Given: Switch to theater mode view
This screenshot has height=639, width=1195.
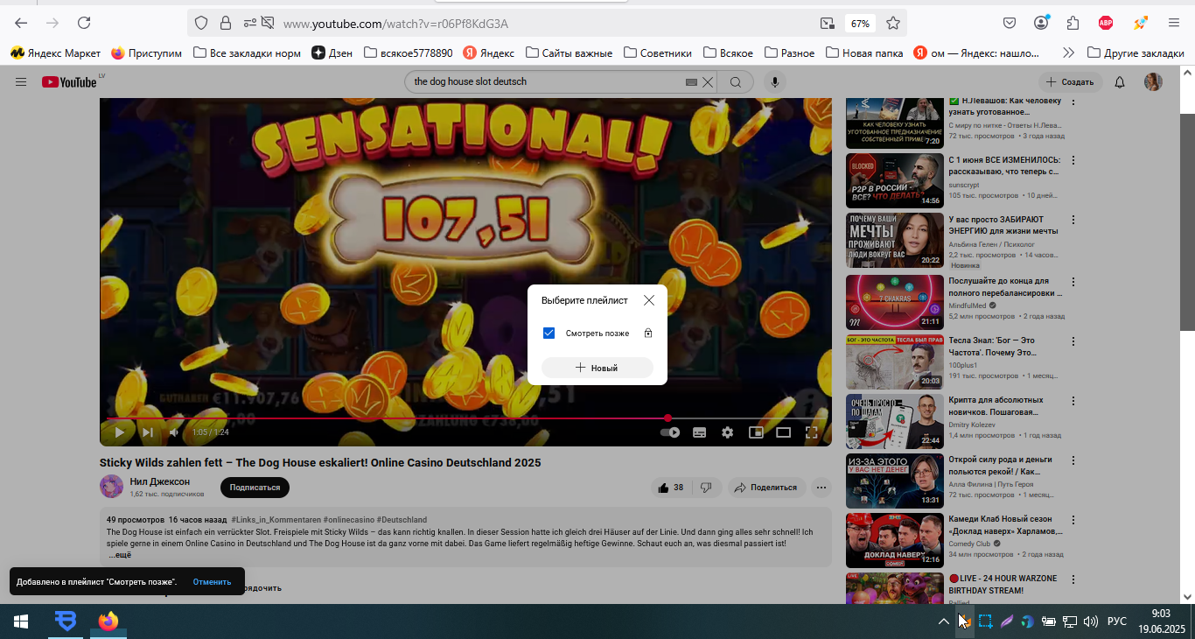Looking at the screenshot, I should tap(784, 432).
